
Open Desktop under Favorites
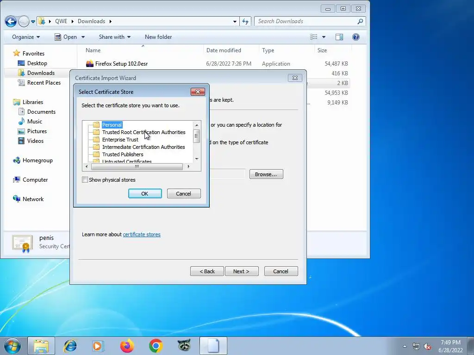[37, 63]
